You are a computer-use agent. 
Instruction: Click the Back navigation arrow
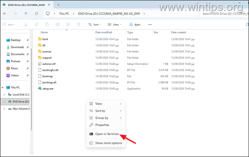(5, 14)
